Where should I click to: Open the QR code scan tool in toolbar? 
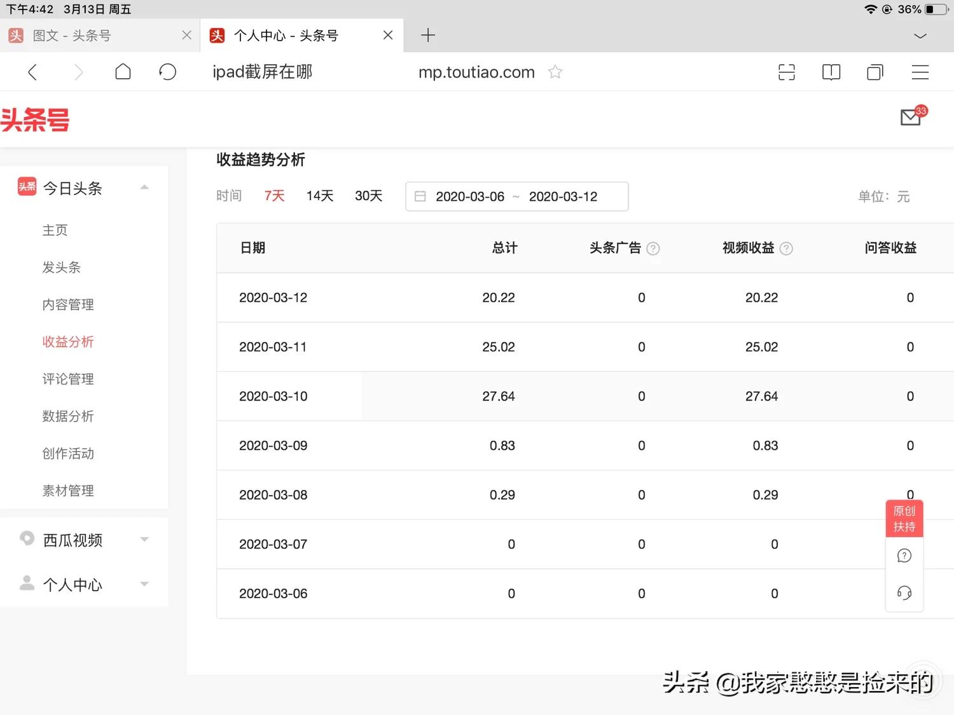pyautogui.click(x=787, y=72)
